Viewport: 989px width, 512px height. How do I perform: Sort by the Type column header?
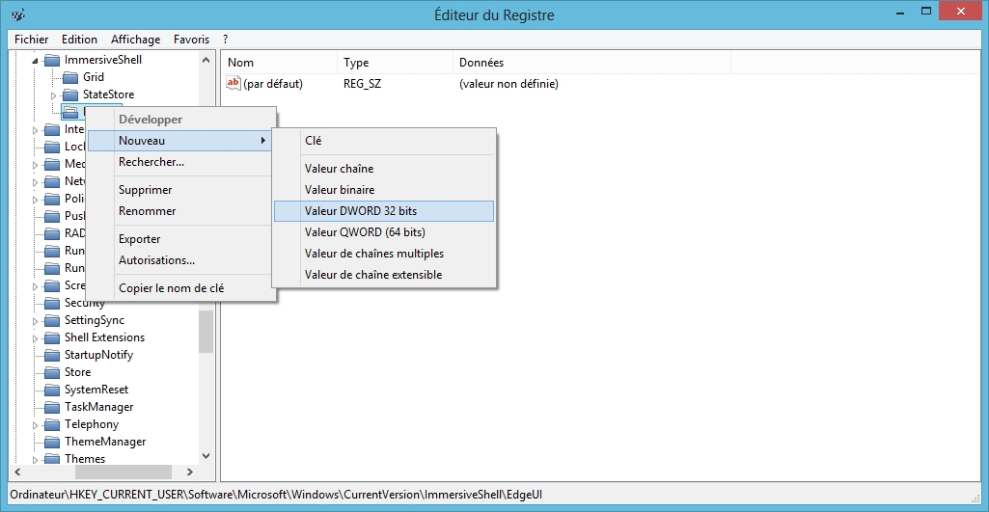(x=395, y=63)
